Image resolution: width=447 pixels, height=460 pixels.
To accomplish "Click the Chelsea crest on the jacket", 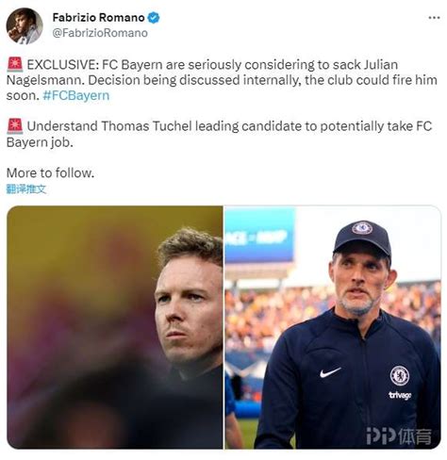I will click(x=400, y=376).
